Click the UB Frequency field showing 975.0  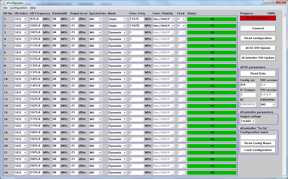click(35, 19)
